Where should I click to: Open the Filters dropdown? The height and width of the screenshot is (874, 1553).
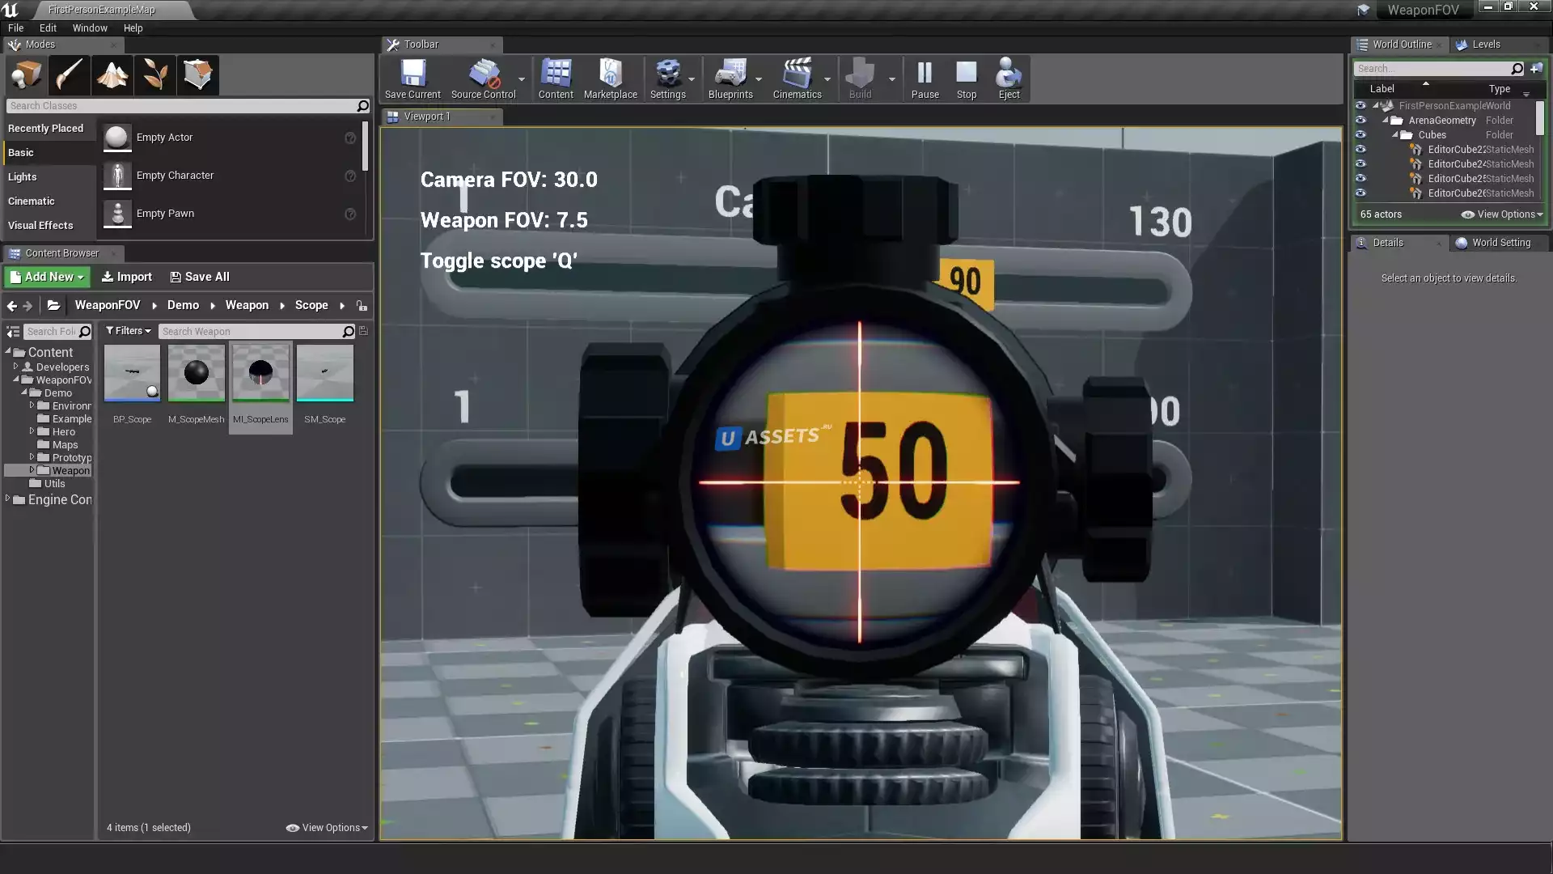click(x=129, y=331)
